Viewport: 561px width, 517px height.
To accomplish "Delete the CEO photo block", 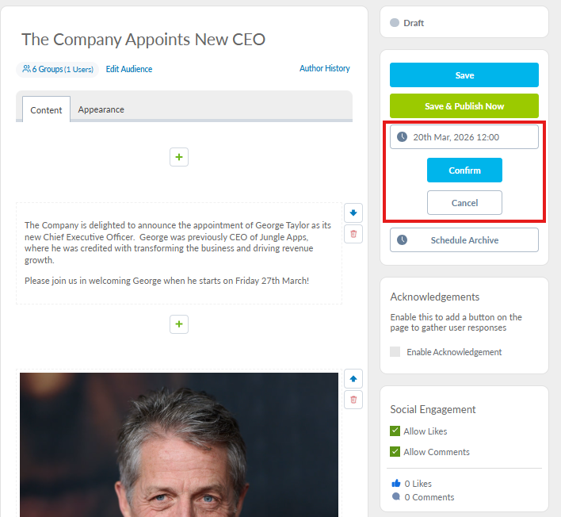I will click(353, 400).
